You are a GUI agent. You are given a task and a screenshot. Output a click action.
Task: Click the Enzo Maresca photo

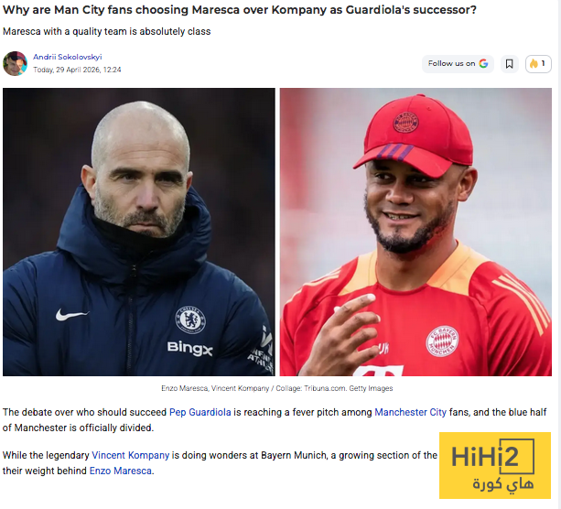click(139, 232)
